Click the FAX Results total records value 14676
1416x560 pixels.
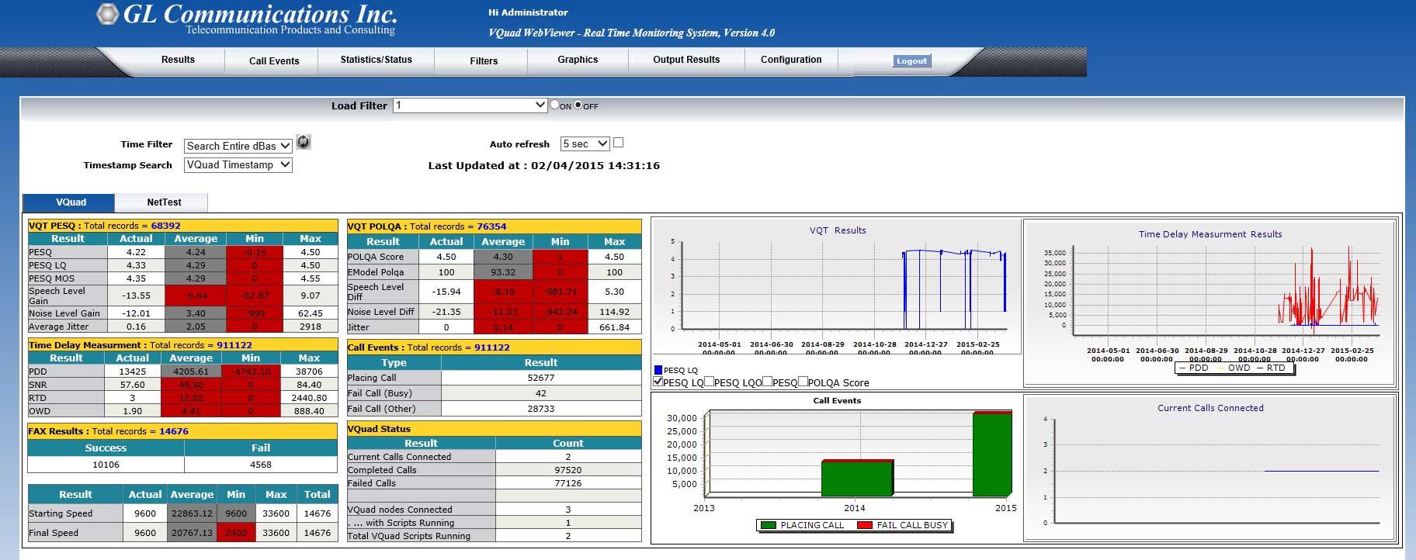174,431
